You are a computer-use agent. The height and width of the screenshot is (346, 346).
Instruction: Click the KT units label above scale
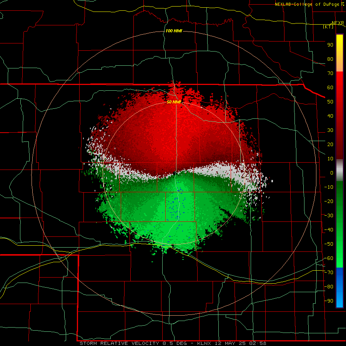click(x=328, y=27)
